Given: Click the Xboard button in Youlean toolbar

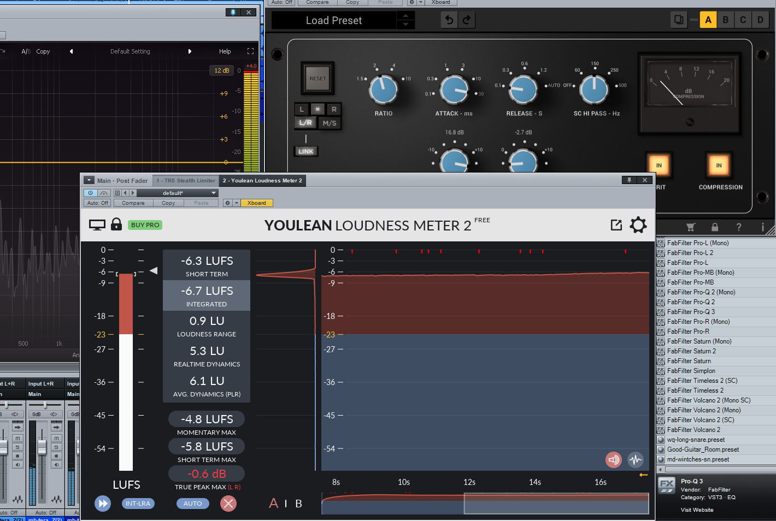Looking at the screenshot, I should pos(257,203).
